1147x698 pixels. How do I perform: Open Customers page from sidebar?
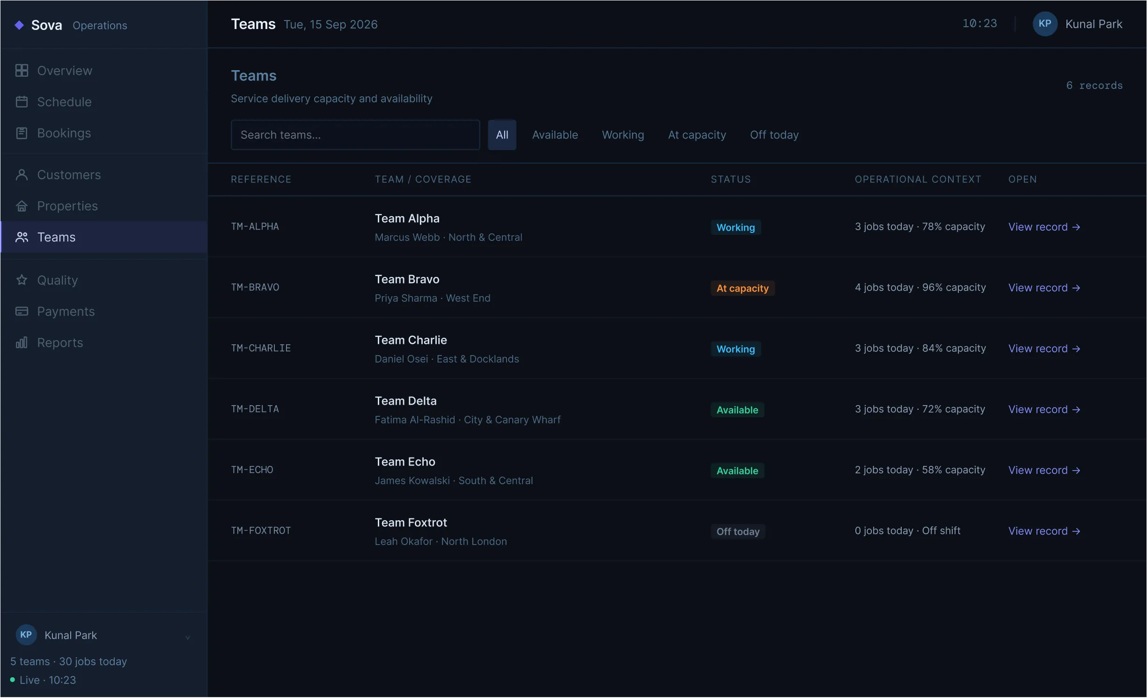coord(104,175)
